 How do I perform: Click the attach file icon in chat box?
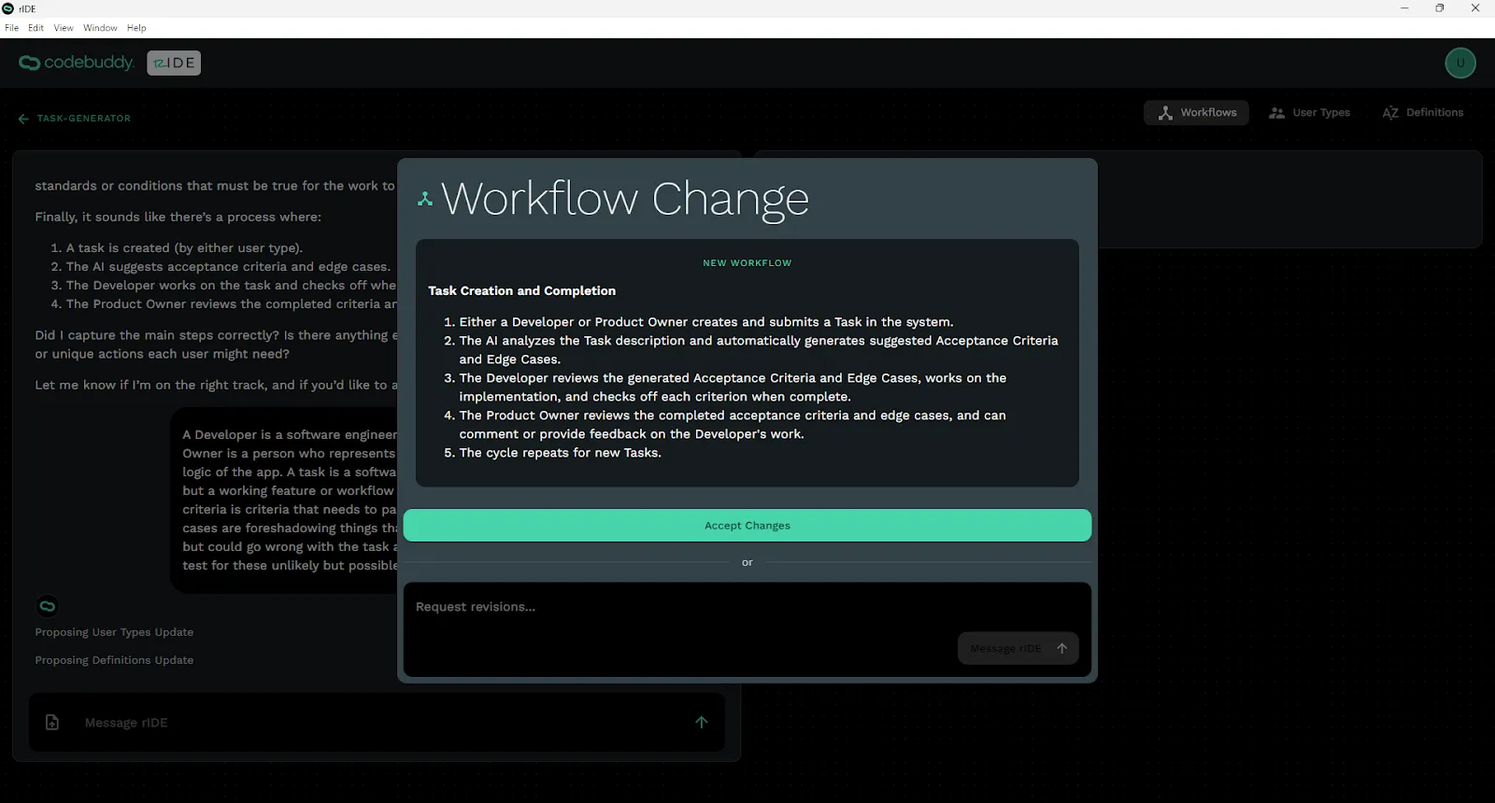coord(52,723)
